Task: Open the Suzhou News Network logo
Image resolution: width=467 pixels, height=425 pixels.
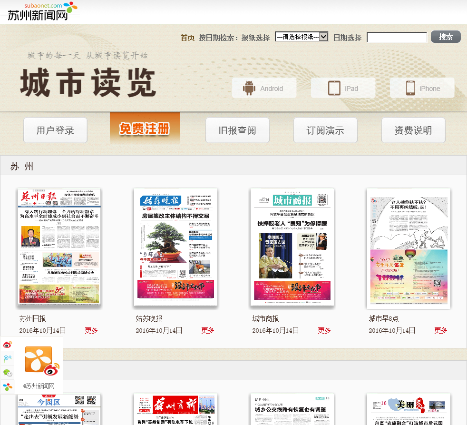Action: 42,11
